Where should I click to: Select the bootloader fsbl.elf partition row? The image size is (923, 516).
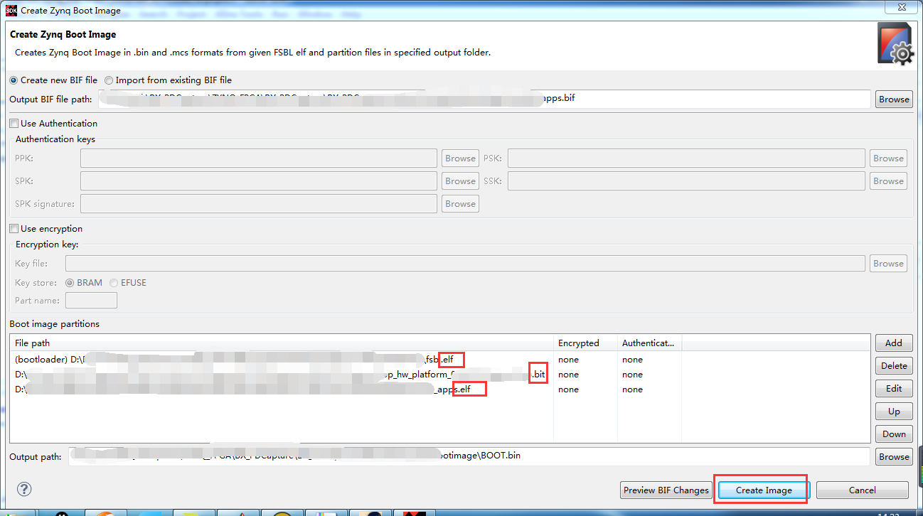pyautogui.click(x=235, y=360)
